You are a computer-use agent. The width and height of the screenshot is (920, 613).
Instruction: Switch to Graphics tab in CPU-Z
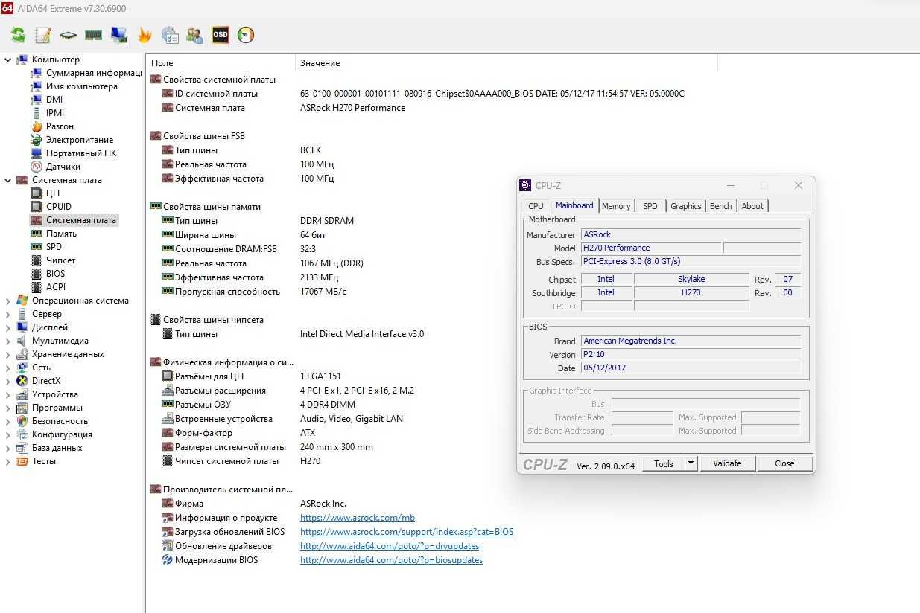click(x=686, y=206)
